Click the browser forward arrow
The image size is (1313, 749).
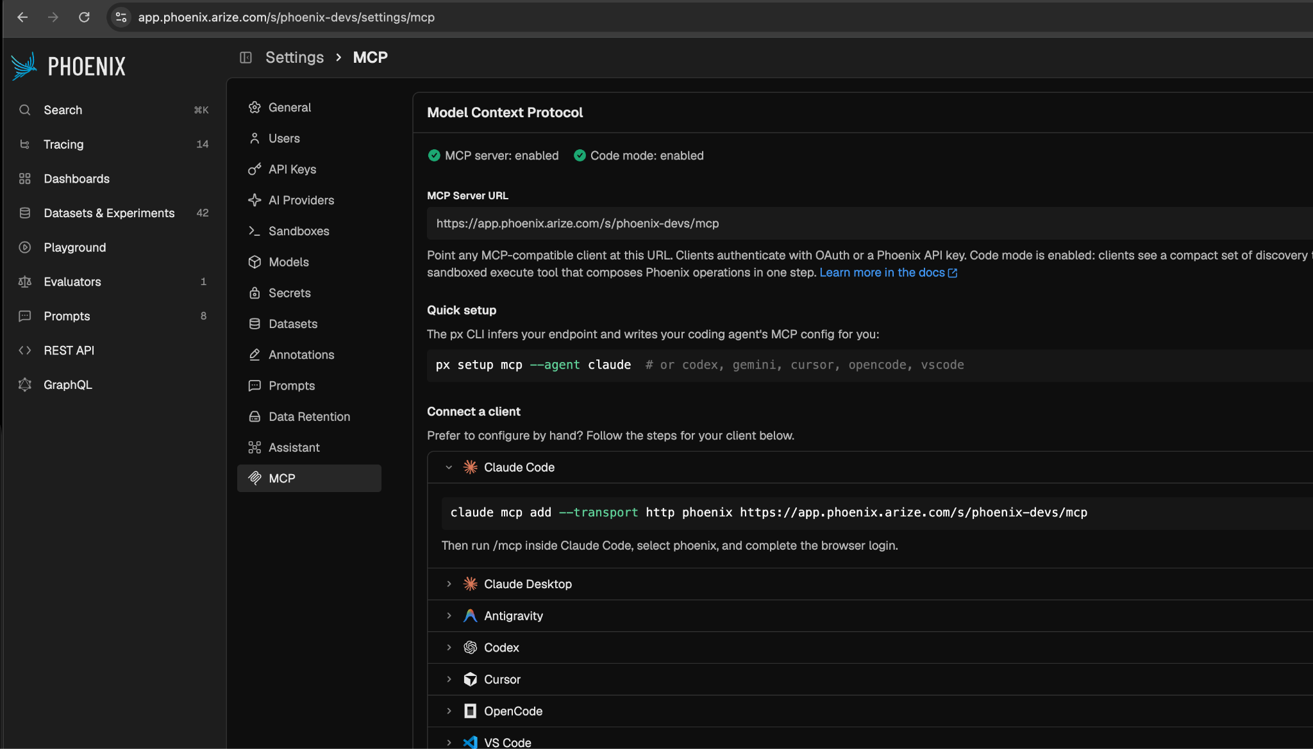click(53, 17)
